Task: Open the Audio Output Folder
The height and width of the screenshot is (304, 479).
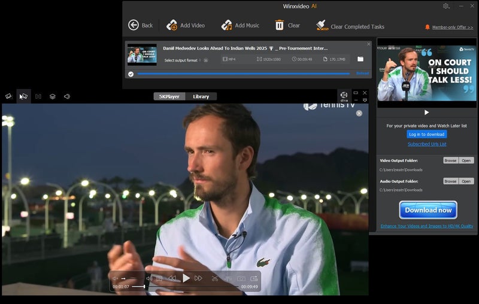Action: (x=466, y=181)
